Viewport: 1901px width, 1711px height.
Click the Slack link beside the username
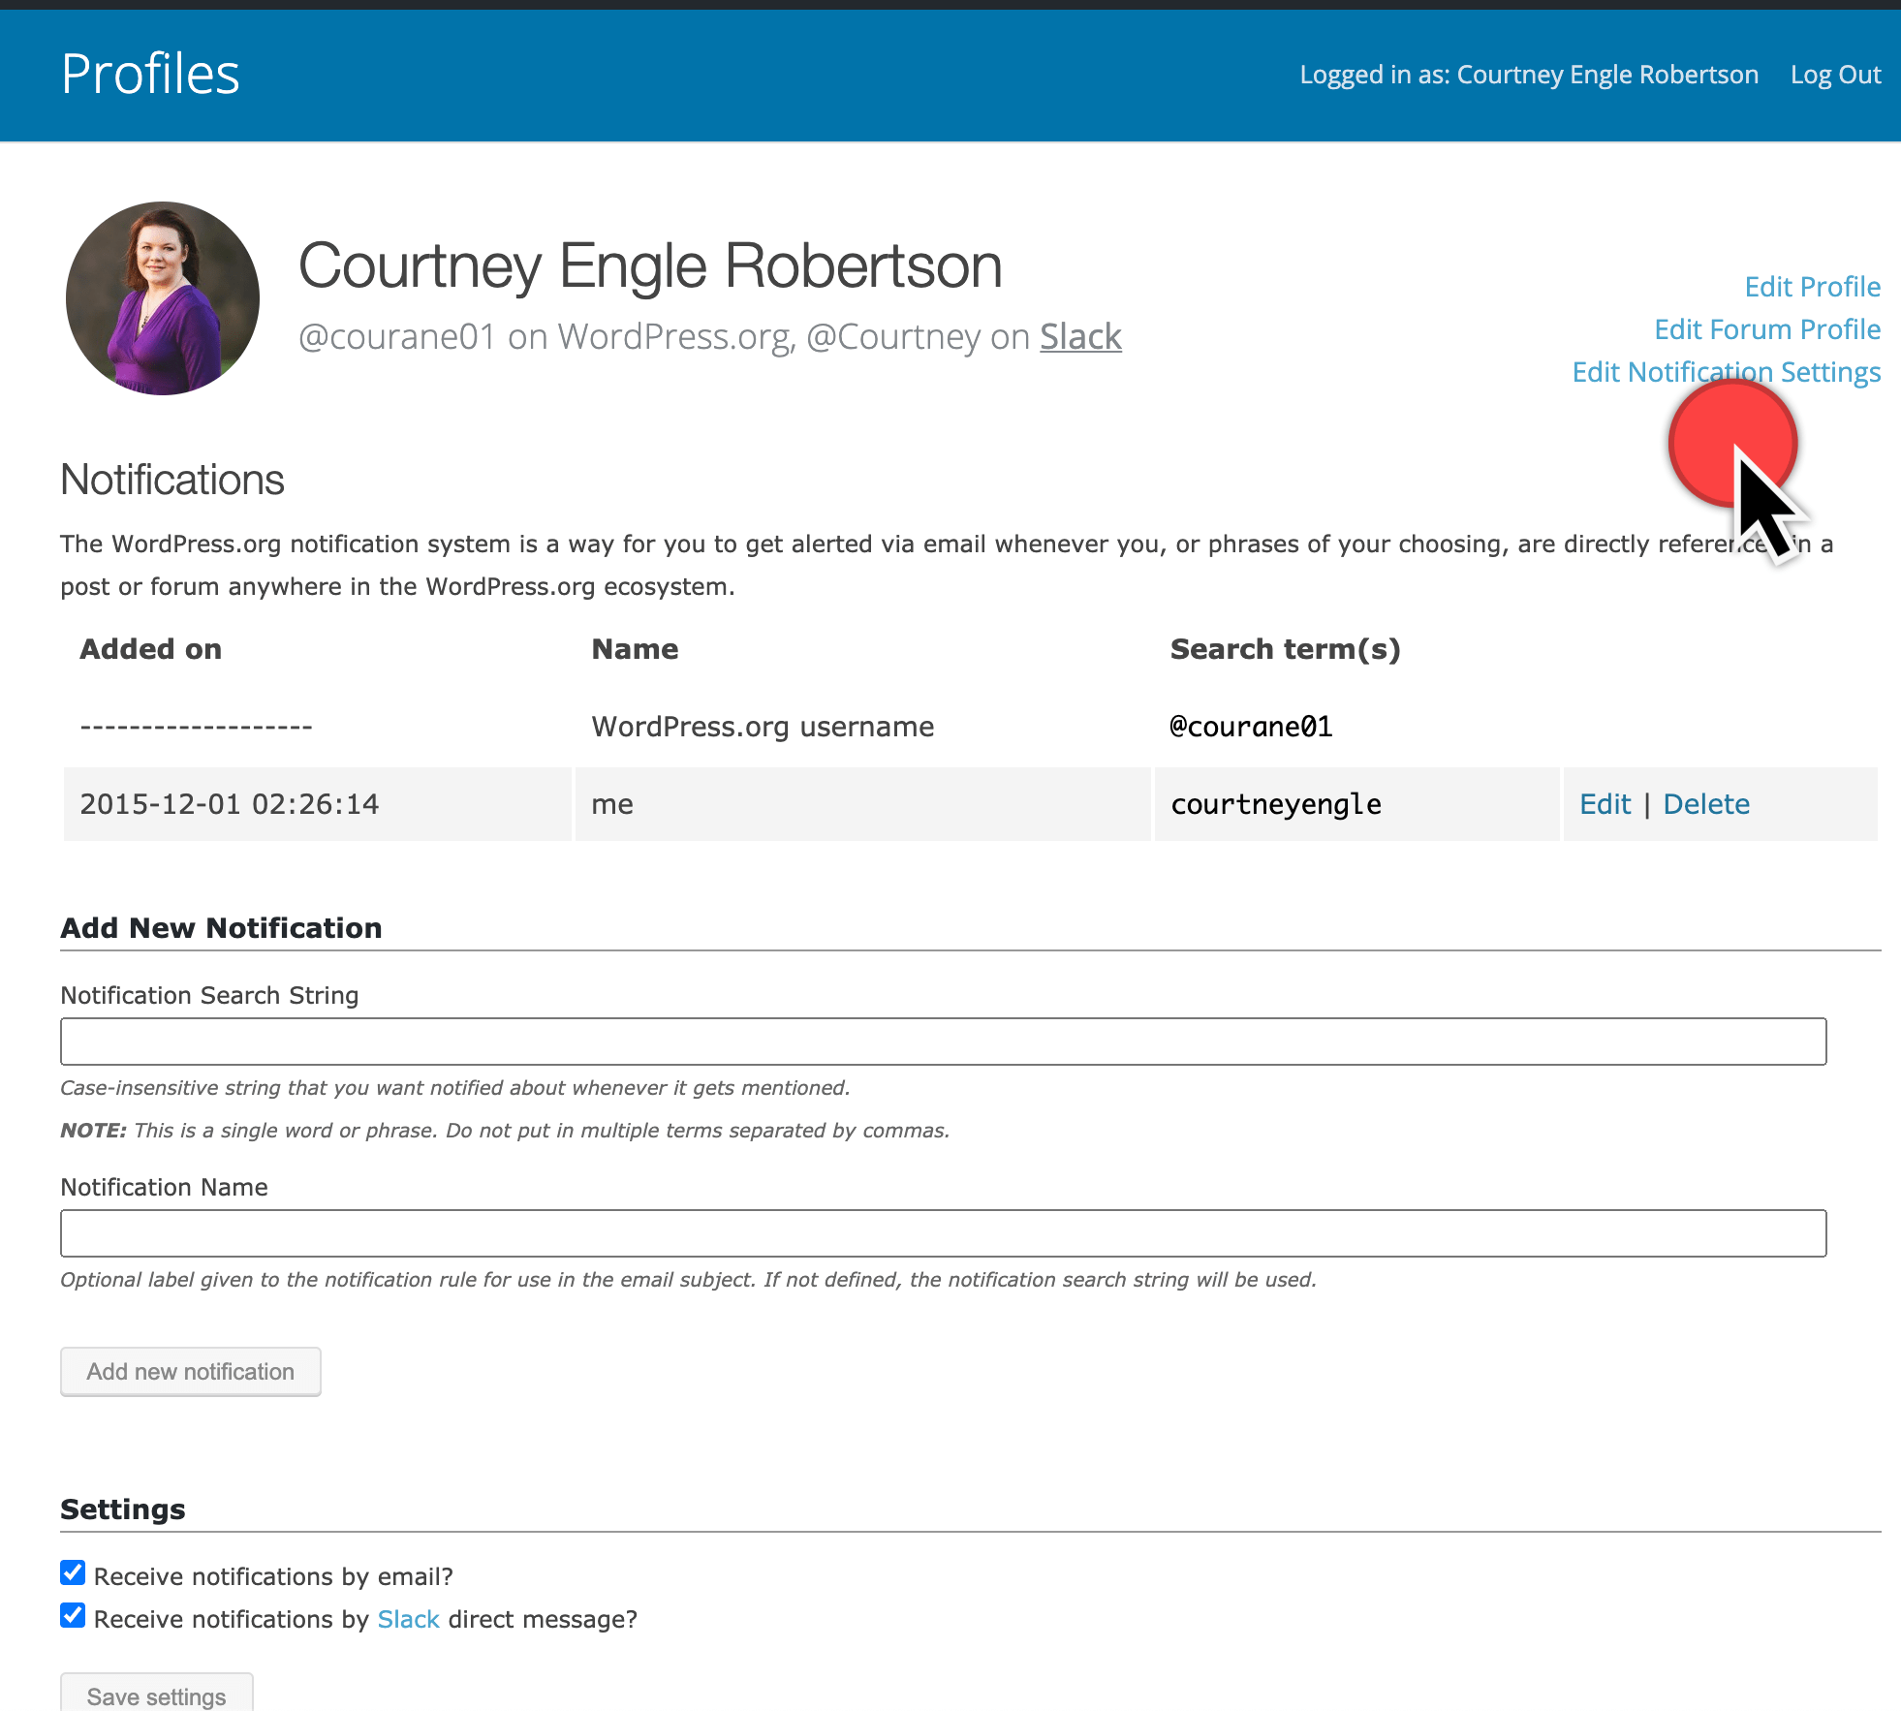click(1080, 337)
